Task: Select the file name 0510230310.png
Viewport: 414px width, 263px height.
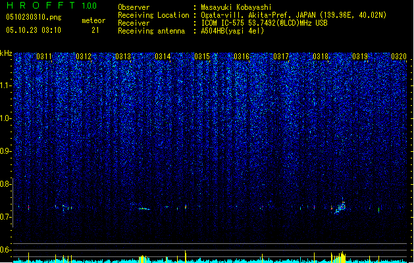Action: pyautogui.click(x=34, y=17)
